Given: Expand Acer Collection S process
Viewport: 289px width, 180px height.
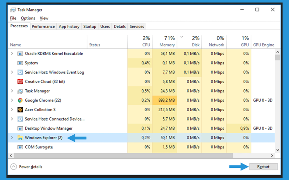Looking at the screenshot, I should click(x=12, y=110).
